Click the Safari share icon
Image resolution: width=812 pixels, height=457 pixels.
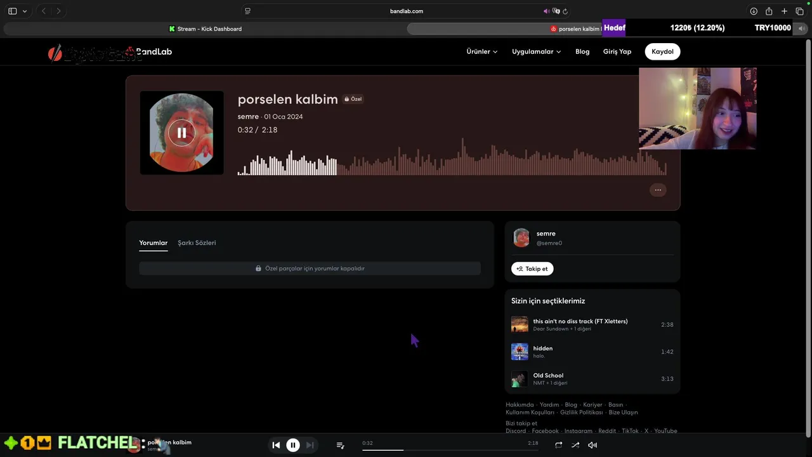click(x=769, y=11)
